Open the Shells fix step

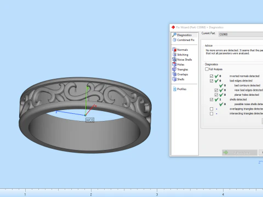coord(178,79)
